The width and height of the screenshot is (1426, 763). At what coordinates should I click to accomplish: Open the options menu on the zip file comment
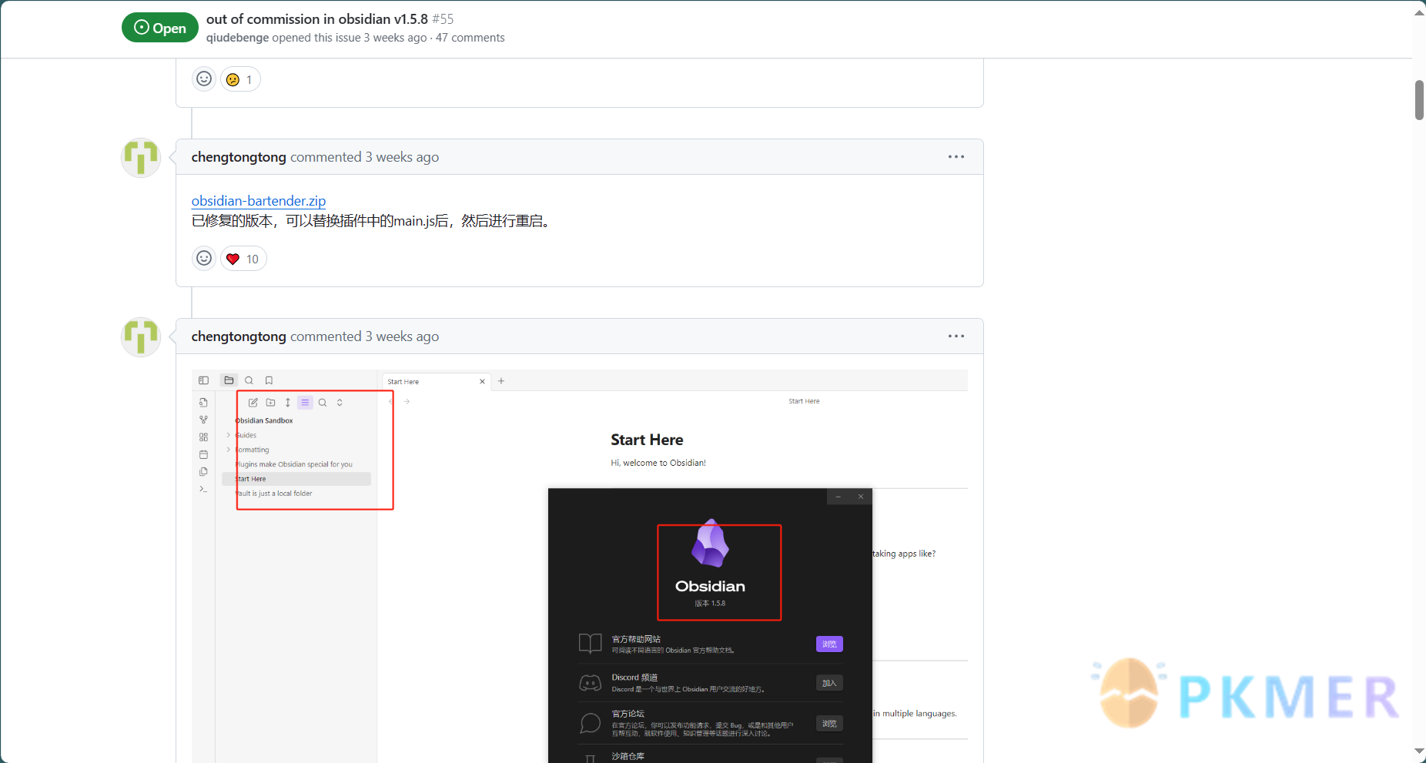click(x=956, y=157)
